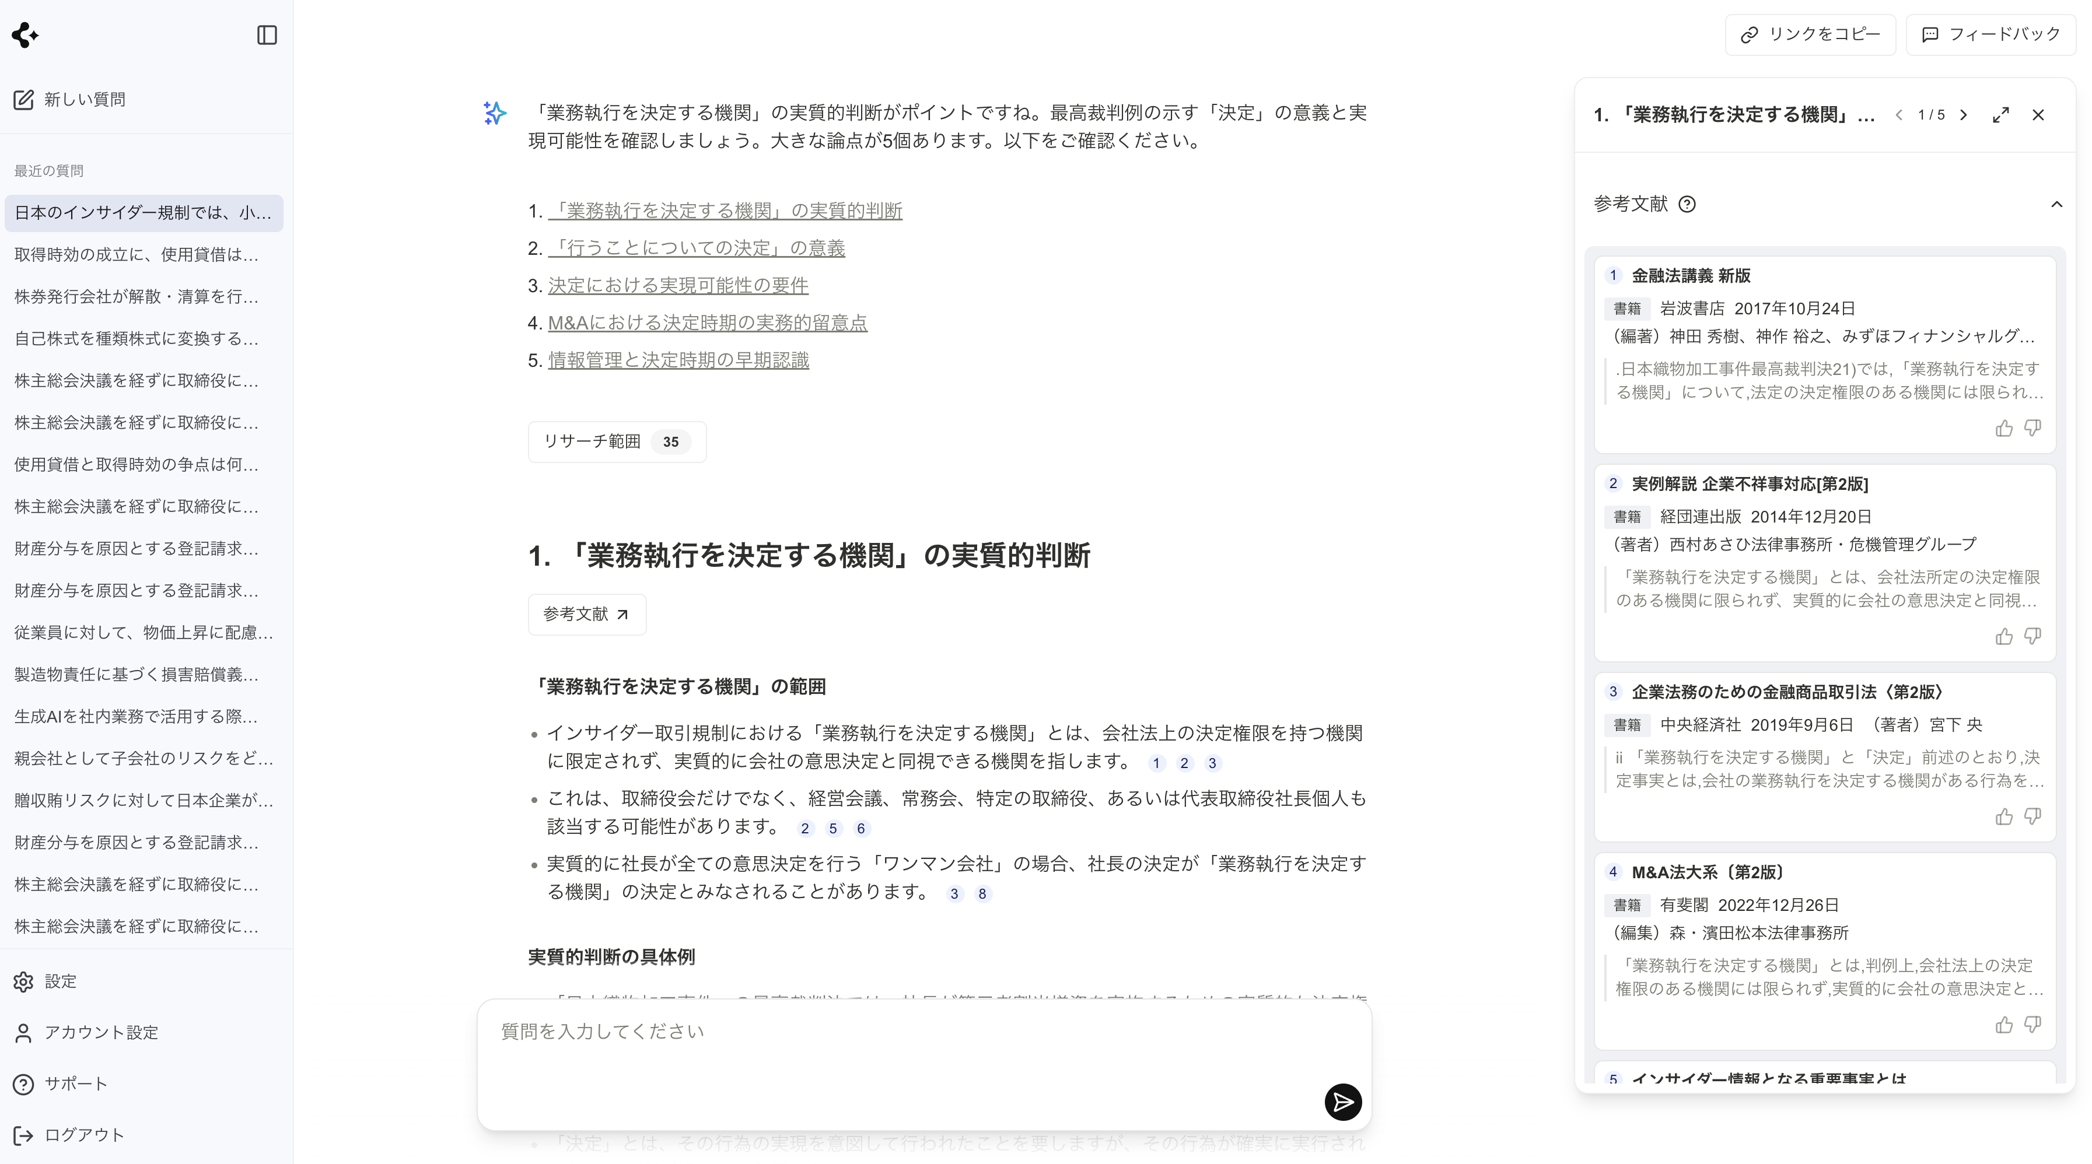
Task: Open recent question 日本のインサイダー規制では、小…
Action: [x=144, y=213]
